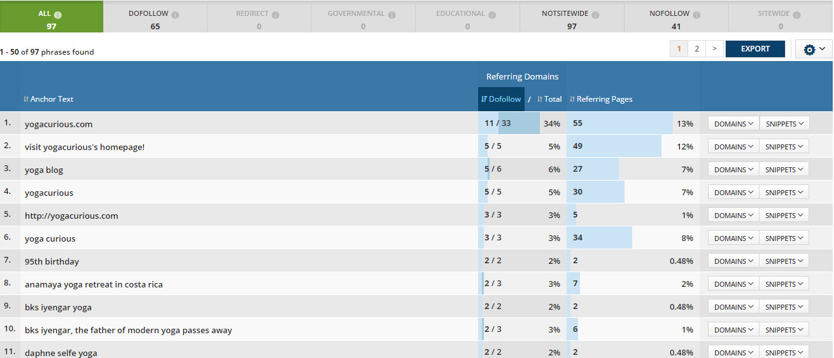
Task: Switch to the NOFOLLOW 41 tab
Action: point(676,17)
